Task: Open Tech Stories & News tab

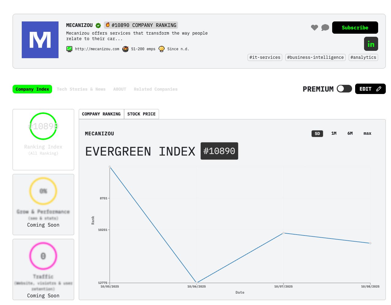Action: (81, 89)
